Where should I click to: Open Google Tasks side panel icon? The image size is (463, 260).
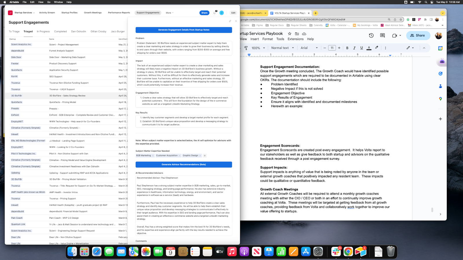(x=440, y=74)
